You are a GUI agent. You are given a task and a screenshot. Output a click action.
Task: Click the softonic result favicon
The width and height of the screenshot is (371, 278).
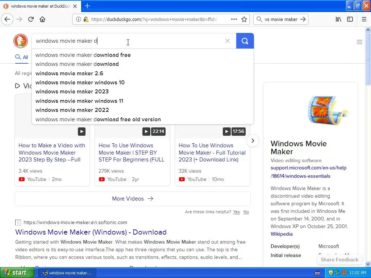tap(18, 223)
